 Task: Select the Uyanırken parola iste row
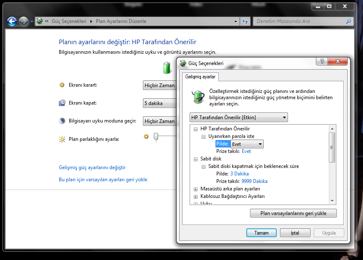pyautogui.click(x=231, y=136)
